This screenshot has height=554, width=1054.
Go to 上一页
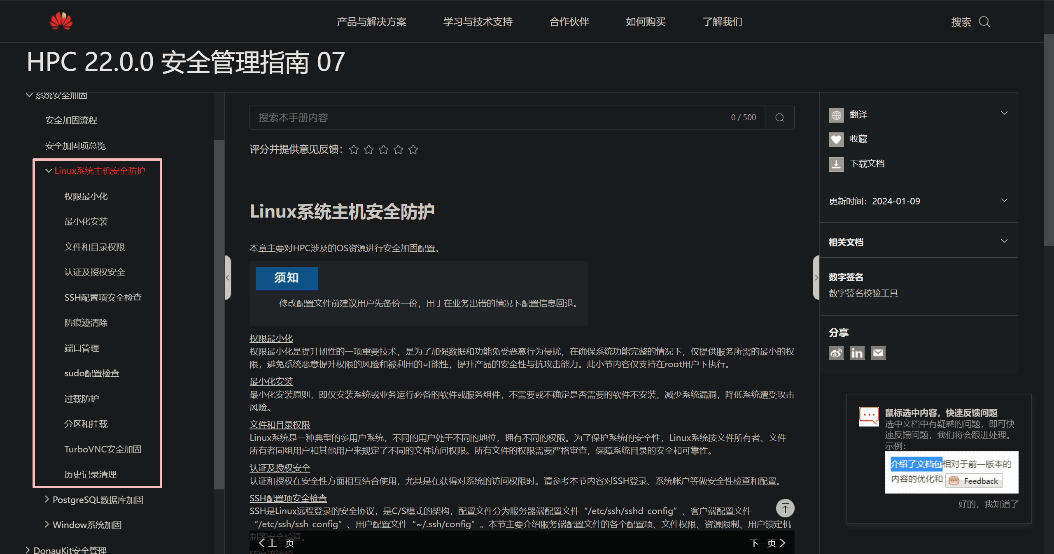coord(277,543)
